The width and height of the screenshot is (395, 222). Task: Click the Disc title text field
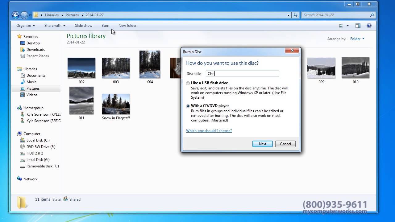(x=243, y=73)
